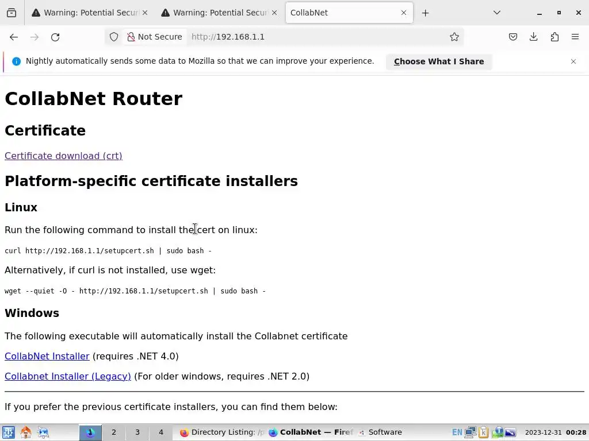Open the KDE application launcher menu

[8, 432]
